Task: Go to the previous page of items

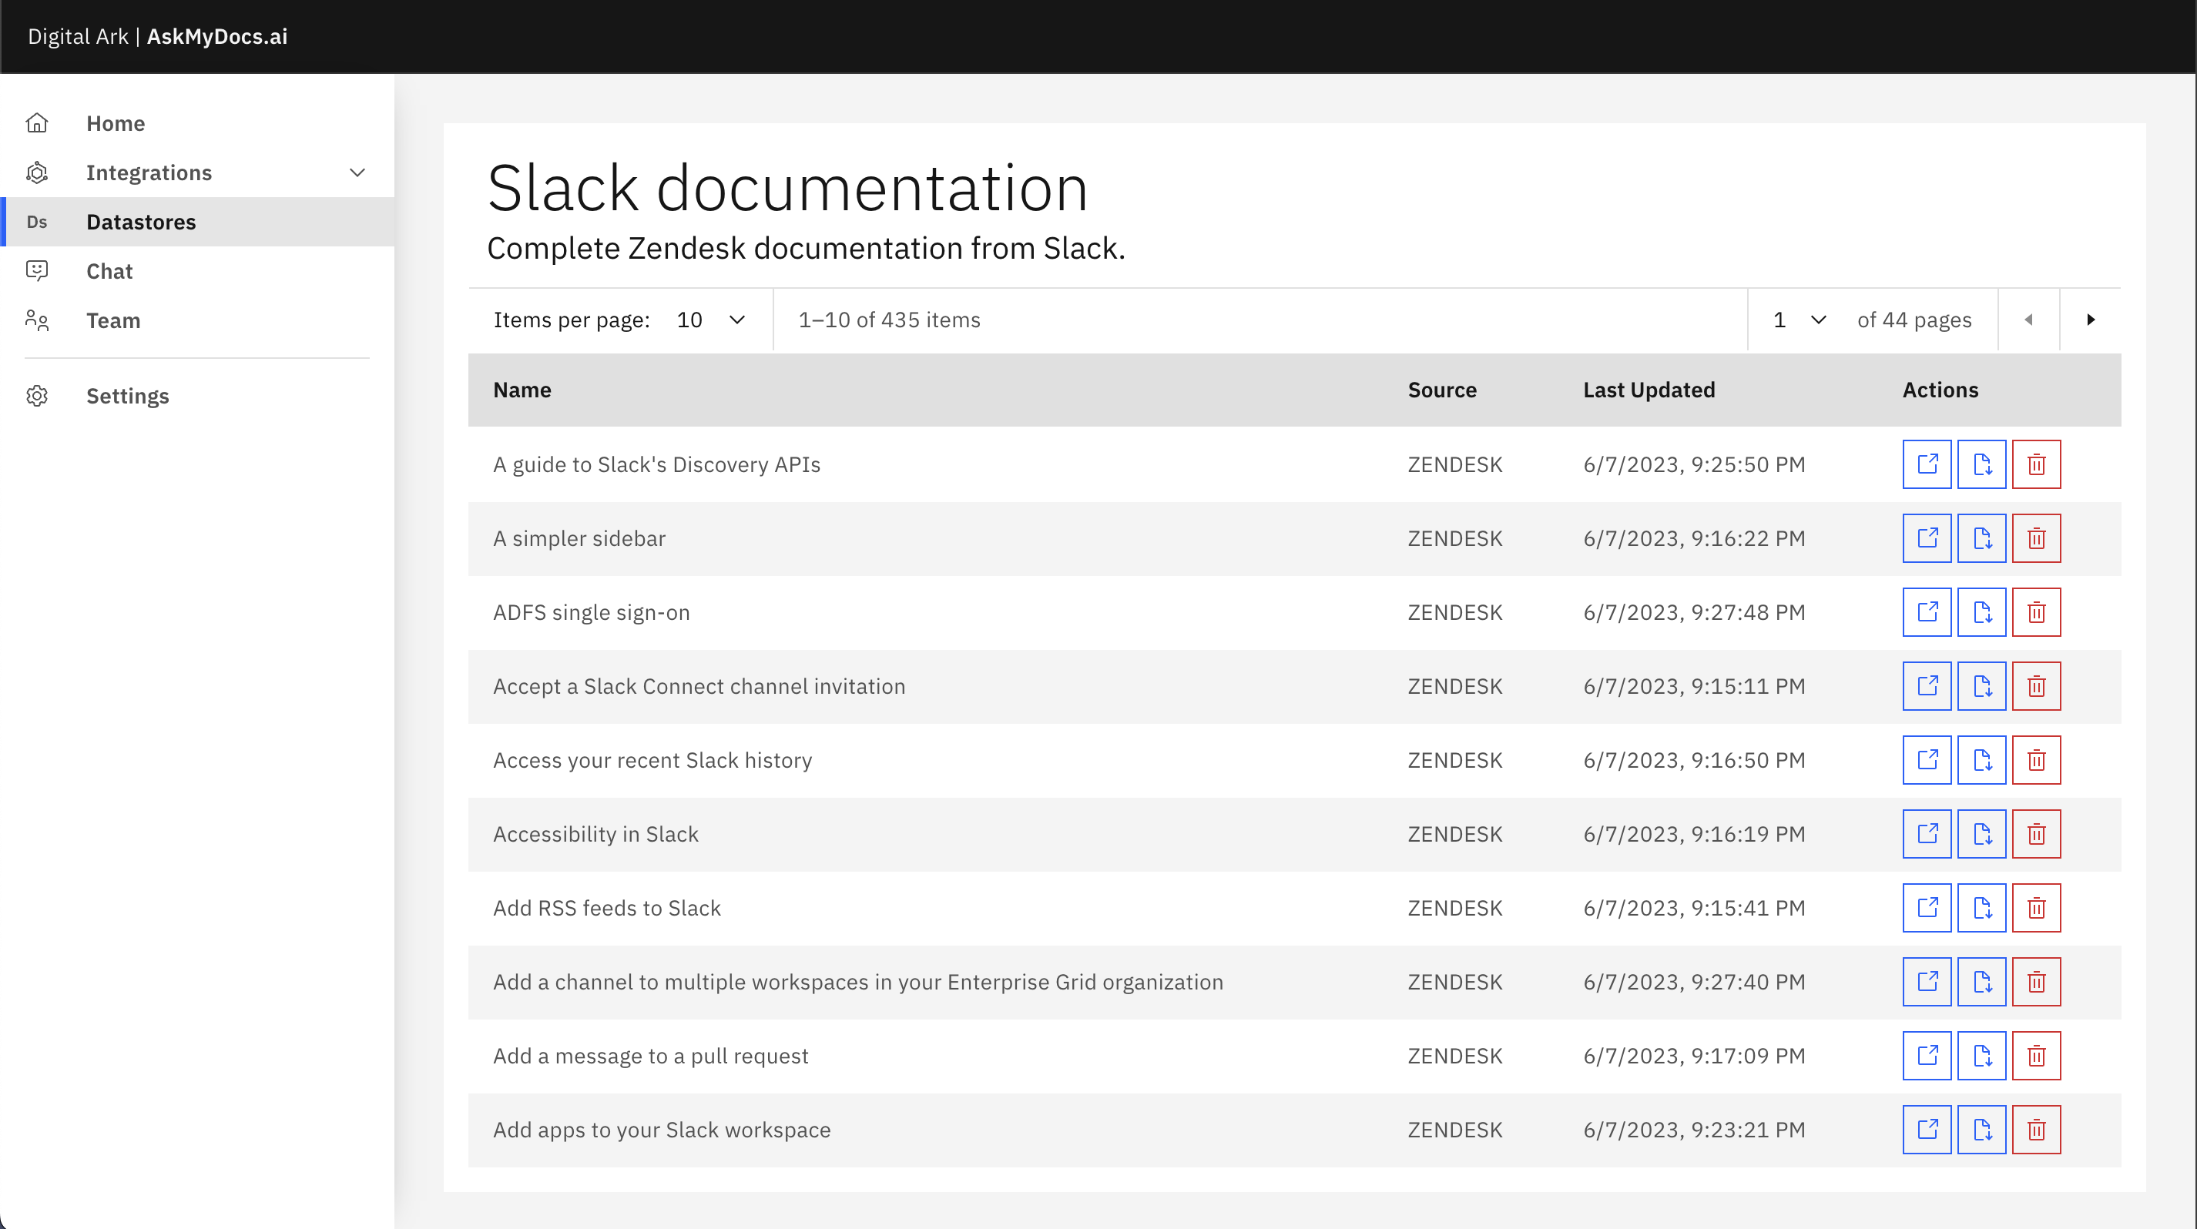Action: 2029,320
